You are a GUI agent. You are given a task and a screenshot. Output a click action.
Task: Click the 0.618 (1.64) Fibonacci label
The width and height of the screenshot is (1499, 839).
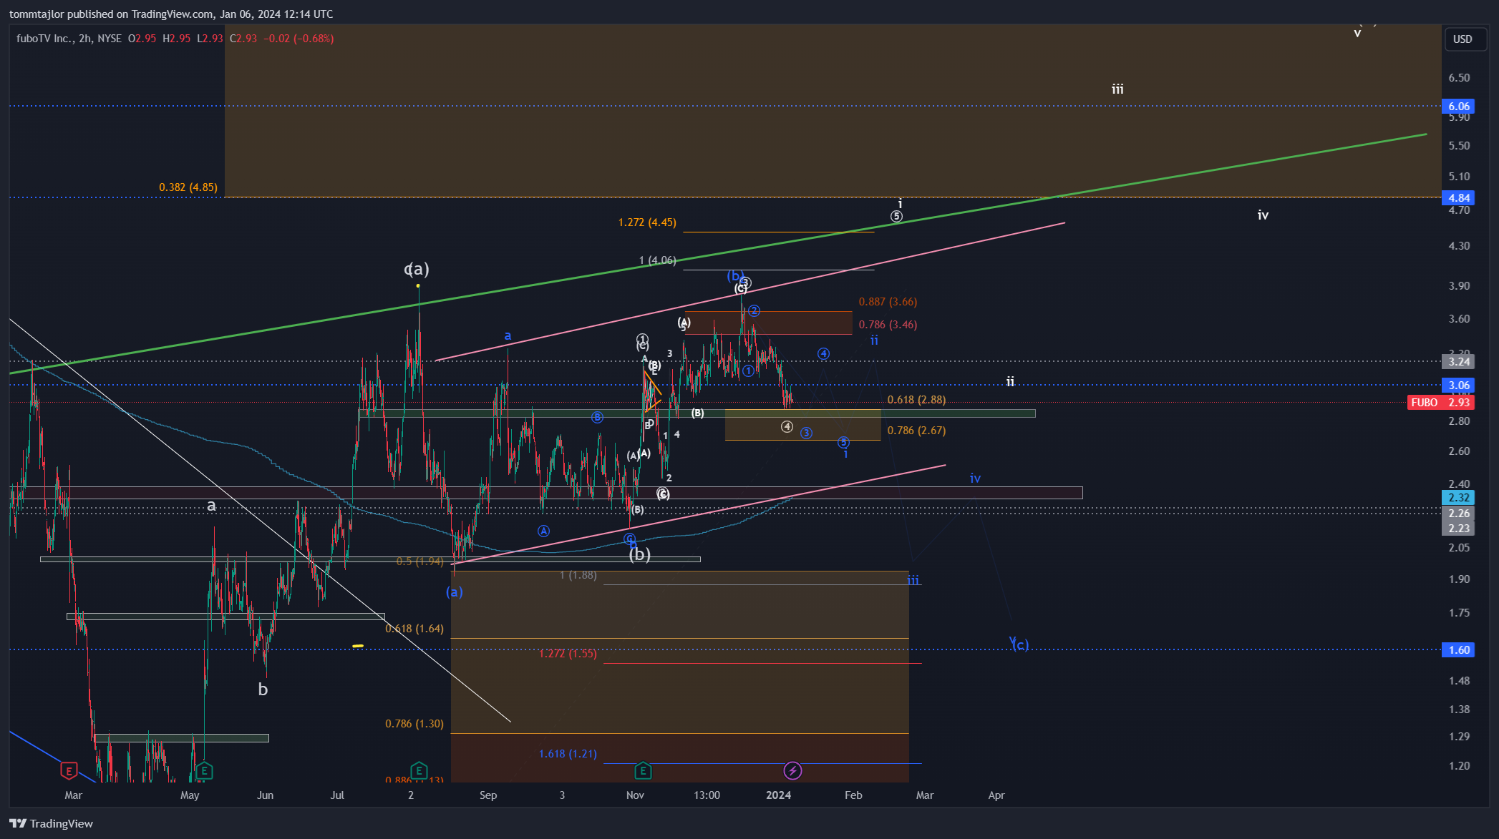point(414,629)
